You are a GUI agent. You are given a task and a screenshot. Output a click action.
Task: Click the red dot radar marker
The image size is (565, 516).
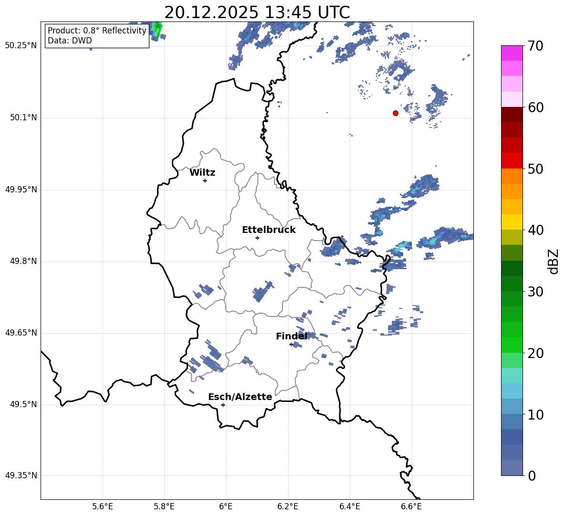pyautogui.click(x=396, y=113)
